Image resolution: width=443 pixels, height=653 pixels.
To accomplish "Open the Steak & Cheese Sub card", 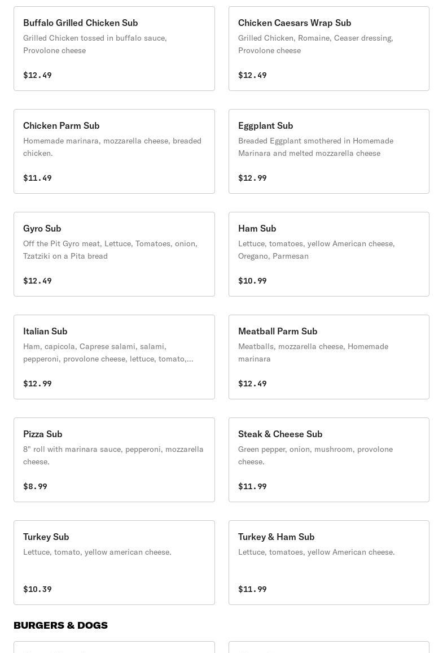I will (x=328, y=460).
